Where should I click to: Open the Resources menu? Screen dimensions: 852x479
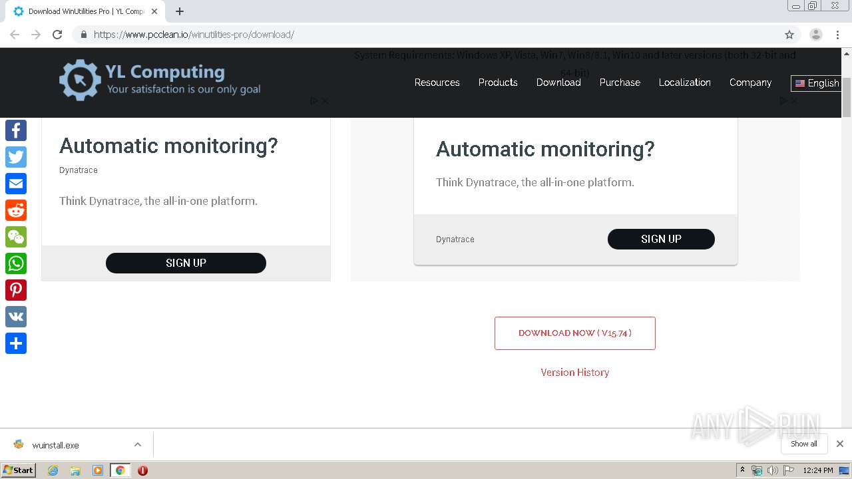coord(437,82)
